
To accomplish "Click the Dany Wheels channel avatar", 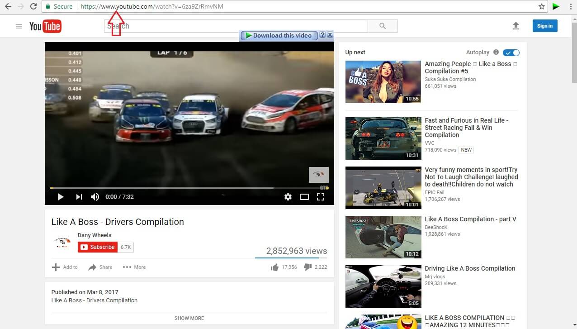I will pos(62,243).
